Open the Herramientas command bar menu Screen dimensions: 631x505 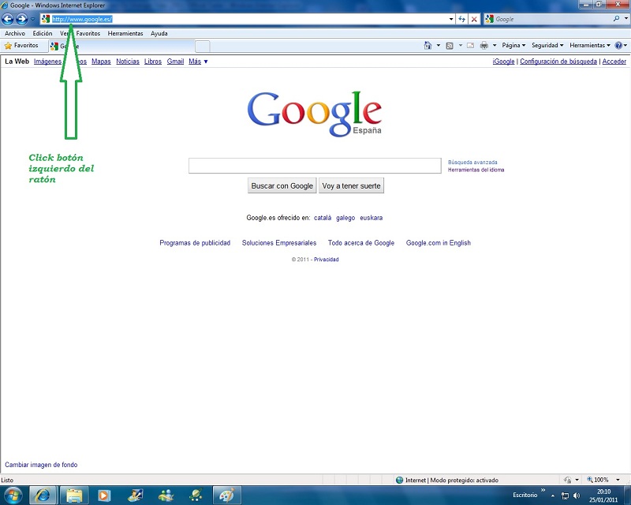[x=589, y=46]
